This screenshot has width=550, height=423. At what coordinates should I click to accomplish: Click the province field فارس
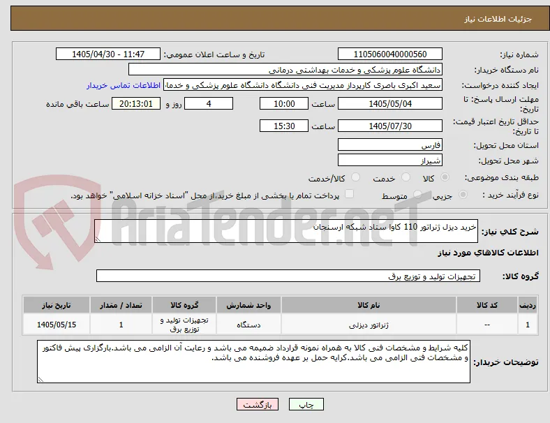(x=389, y=145)
